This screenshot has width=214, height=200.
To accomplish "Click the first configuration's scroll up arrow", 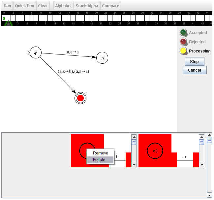I will (134, 137).
